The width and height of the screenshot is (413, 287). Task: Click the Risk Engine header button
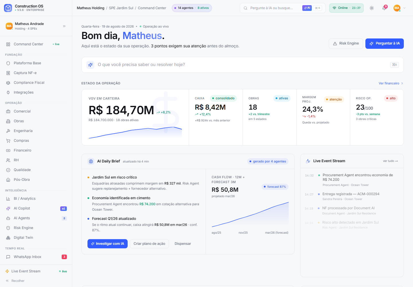pyautogui.click(x=346, y=44)
